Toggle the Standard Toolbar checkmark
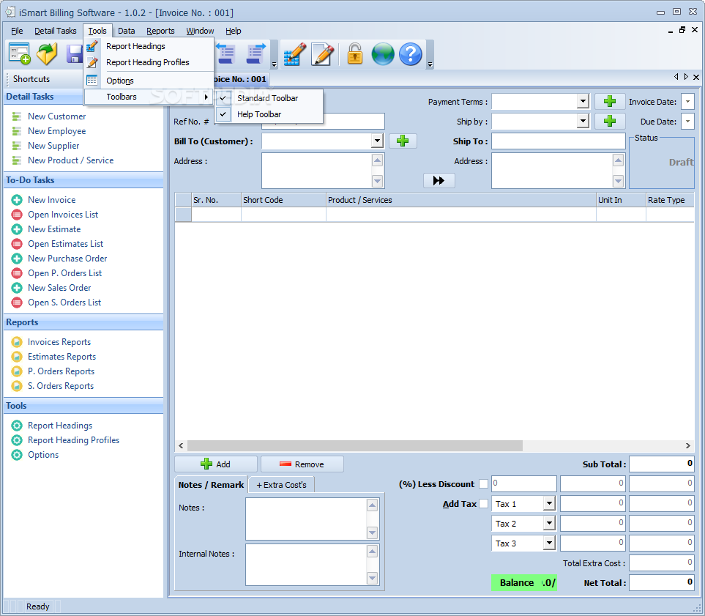 [223, 97]
